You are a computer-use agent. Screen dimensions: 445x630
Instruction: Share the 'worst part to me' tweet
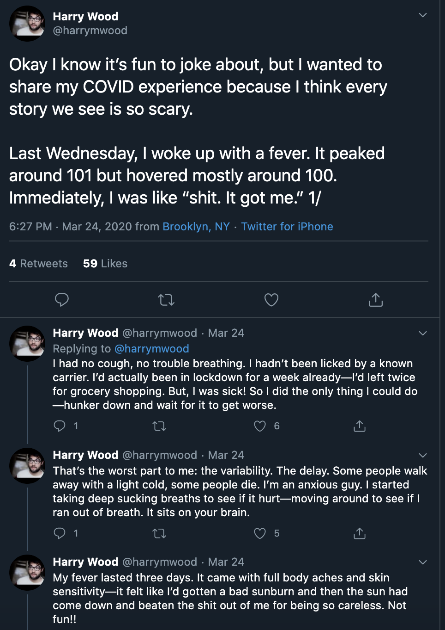[360, 533]
